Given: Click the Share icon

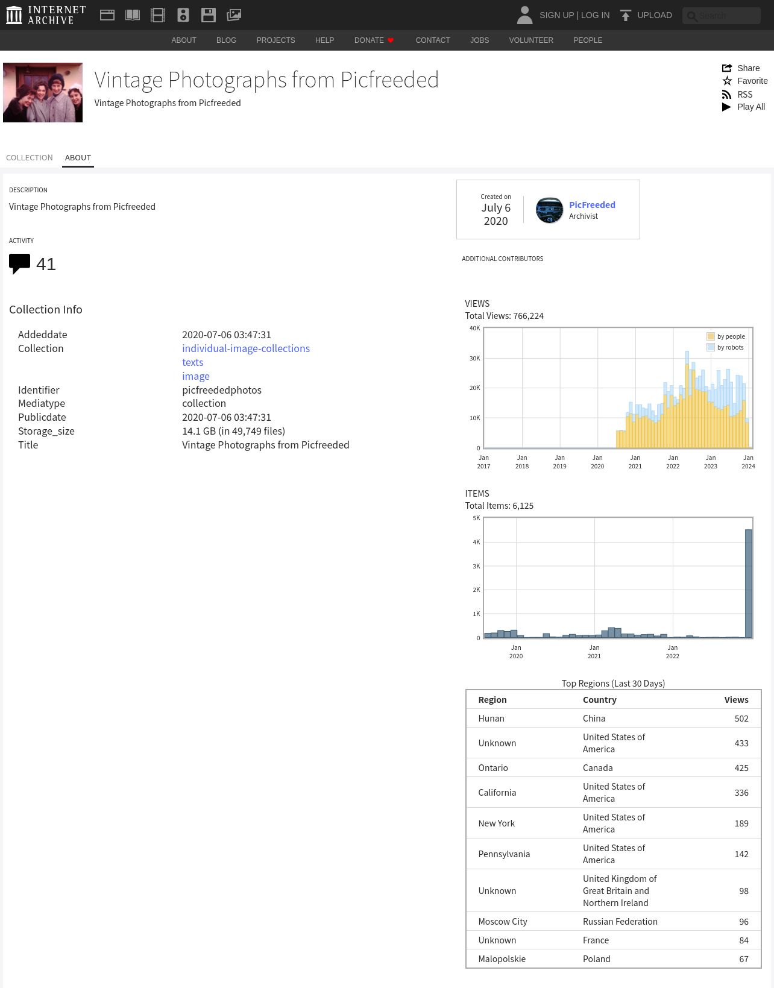Looking at the screenshot, I should 727,68.
